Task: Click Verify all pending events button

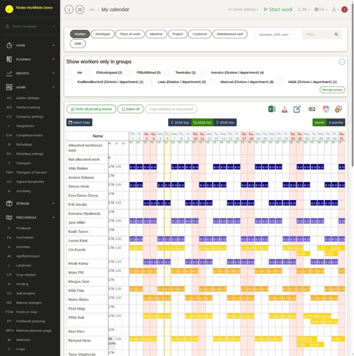Action: 91,109
